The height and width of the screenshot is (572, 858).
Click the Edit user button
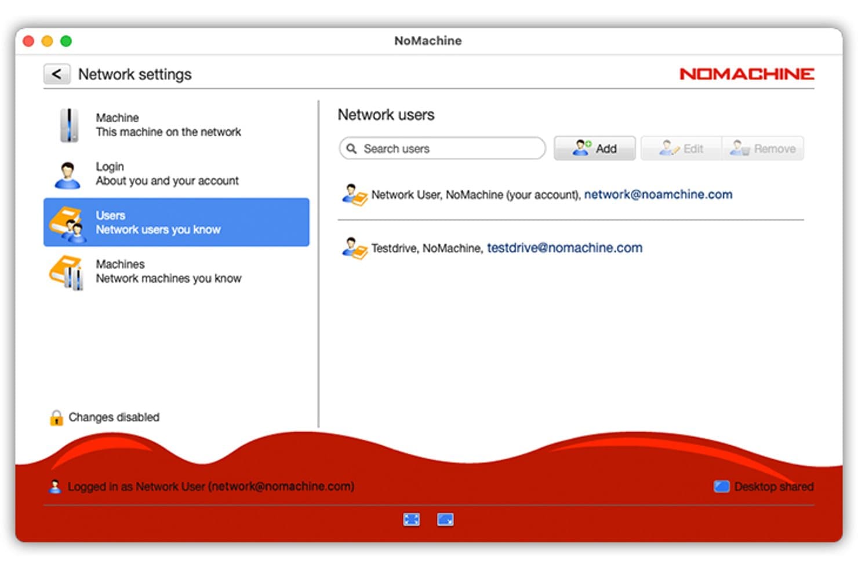point(681,148)
